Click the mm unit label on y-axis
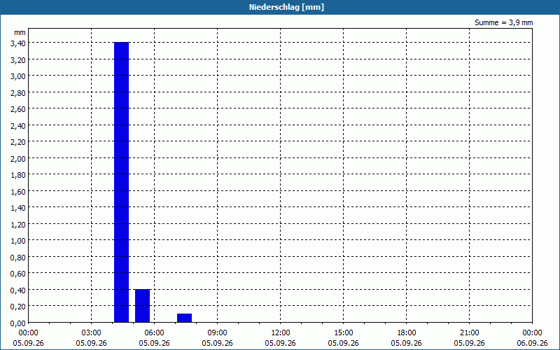Image resolution: width=560 pixels, height=350 pixels. tap(20, 32)
